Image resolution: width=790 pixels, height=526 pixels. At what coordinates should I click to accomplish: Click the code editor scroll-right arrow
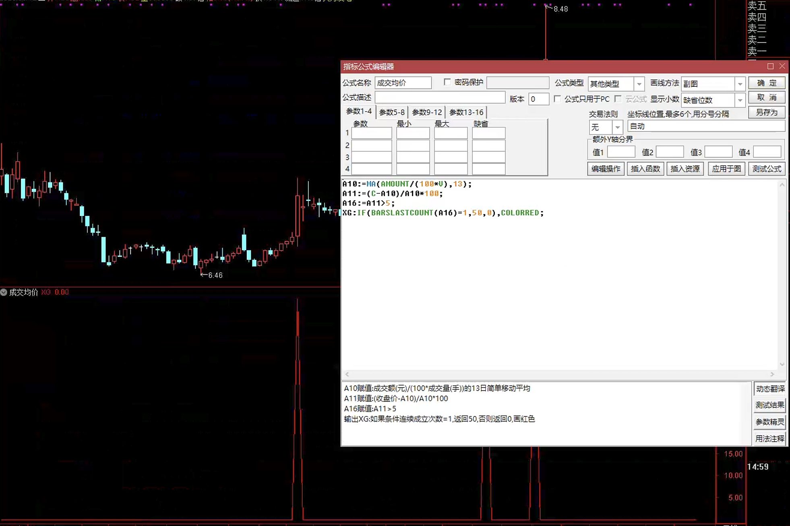(772, 374)
